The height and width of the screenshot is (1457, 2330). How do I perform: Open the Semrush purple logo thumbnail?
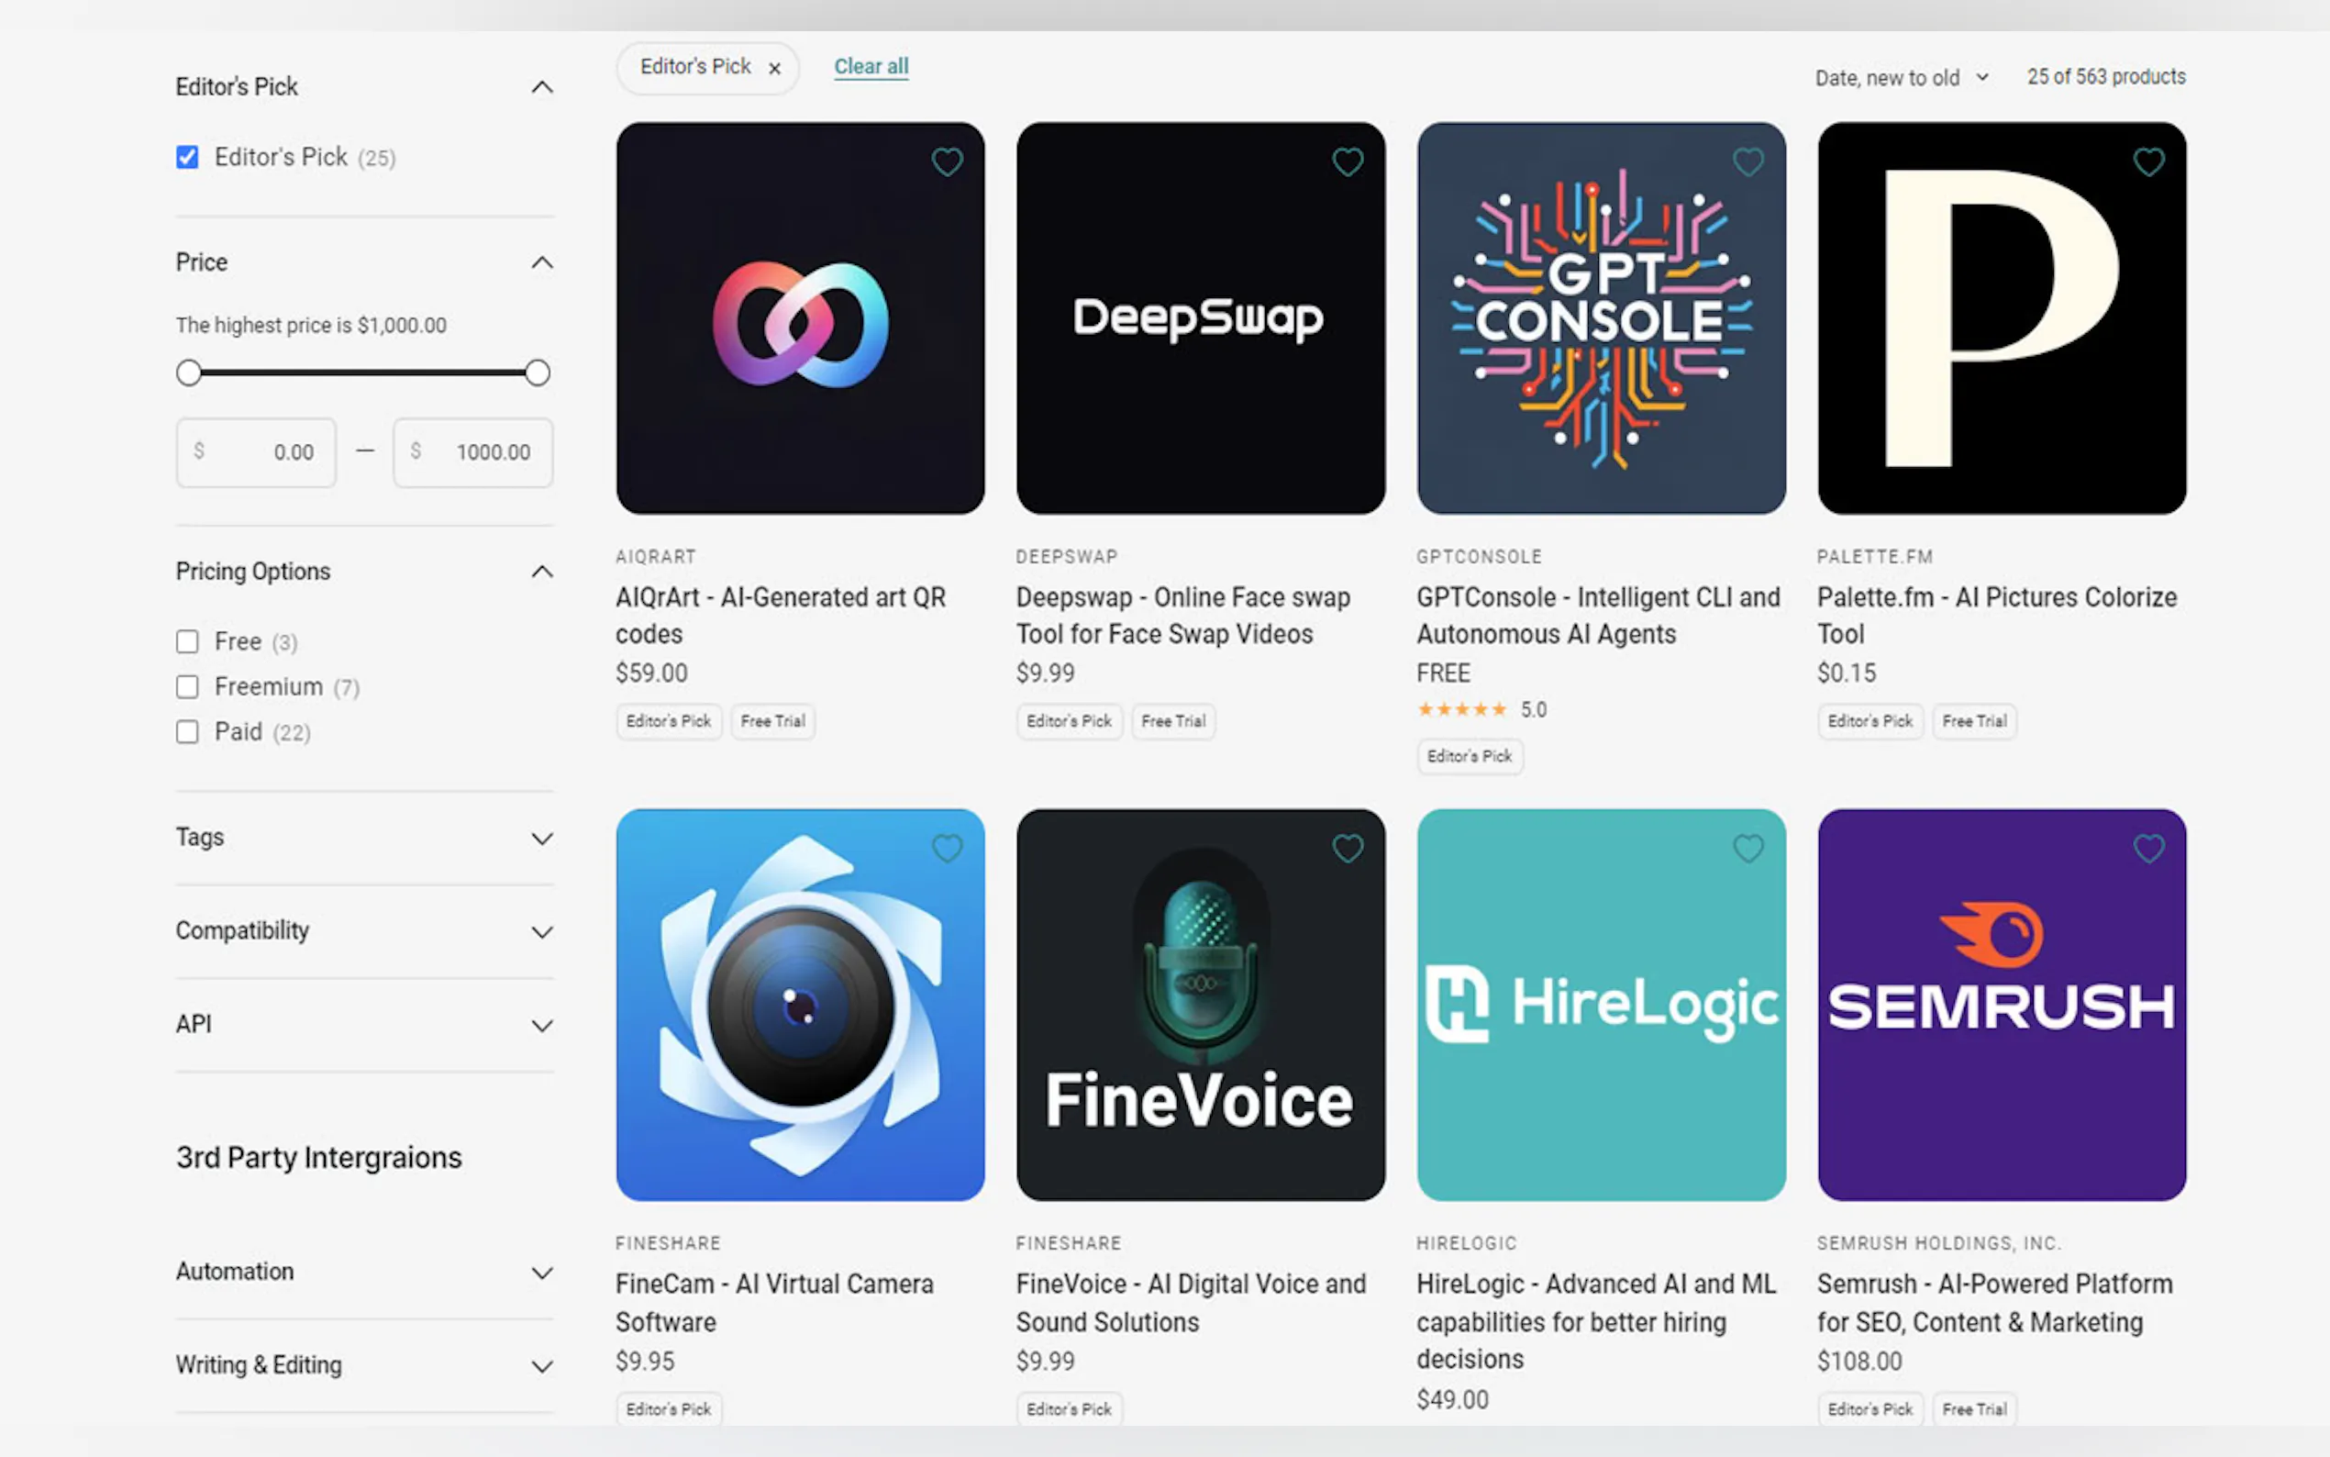(x=2002, y=1005)
